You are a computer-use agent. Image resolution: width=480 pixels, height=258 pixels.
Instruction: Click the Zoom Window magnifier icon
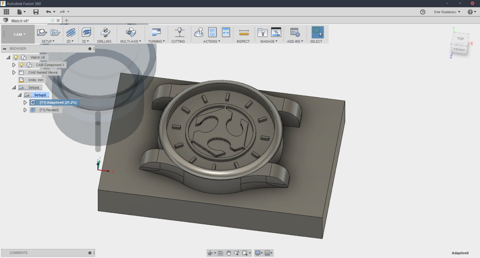point(245,253)
